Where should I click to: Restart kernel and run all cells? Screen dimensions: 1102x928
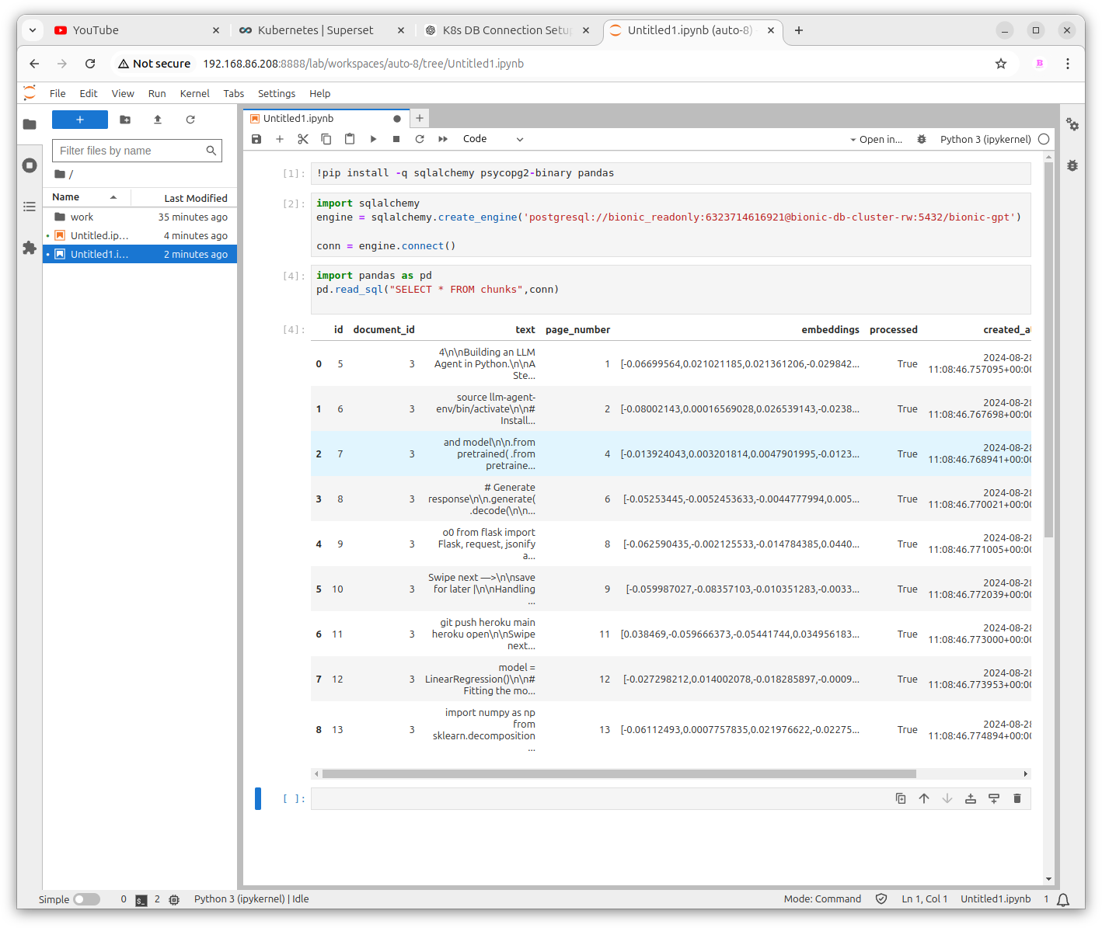tap(443, 139)
